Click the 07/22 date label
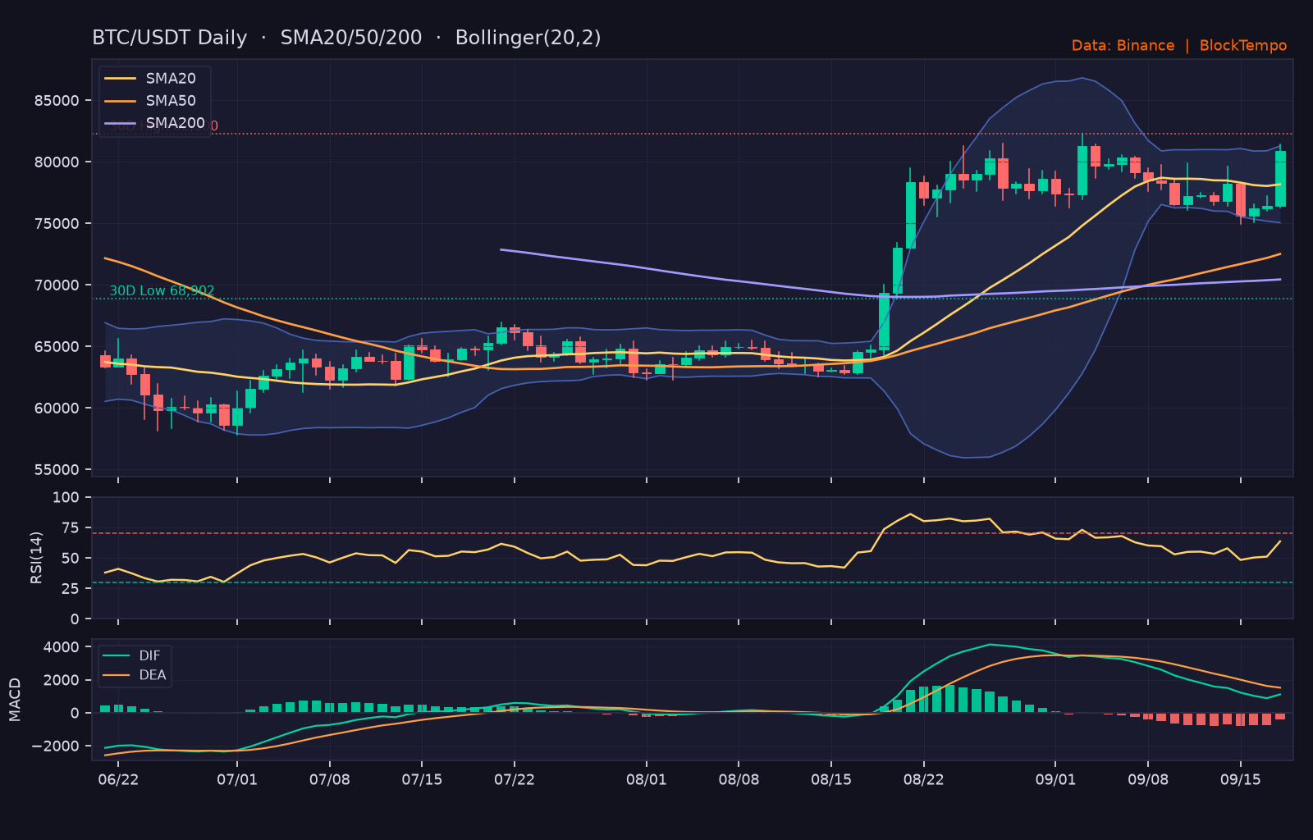 tap(515, 779)
